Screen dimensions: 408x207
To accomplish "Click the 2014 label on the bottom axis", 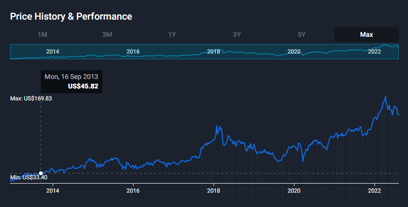I will click(x=53, y=189).
